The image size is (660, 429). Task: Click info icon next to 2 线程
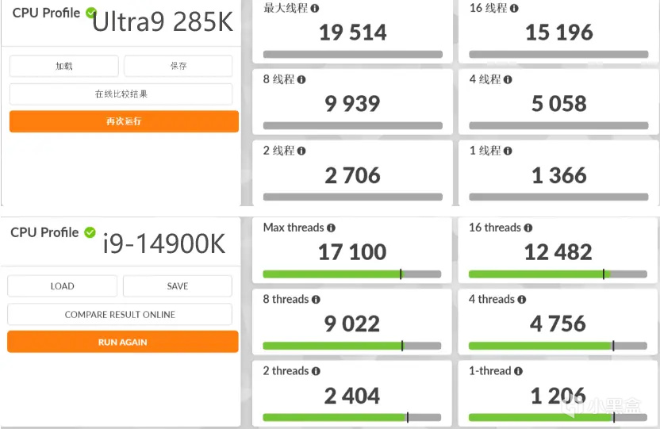click(x=301, y=151)
